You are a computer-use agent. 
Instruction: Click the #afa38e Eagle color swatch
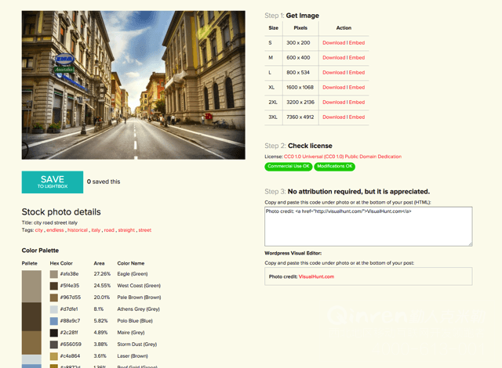[x=54, y=274]
